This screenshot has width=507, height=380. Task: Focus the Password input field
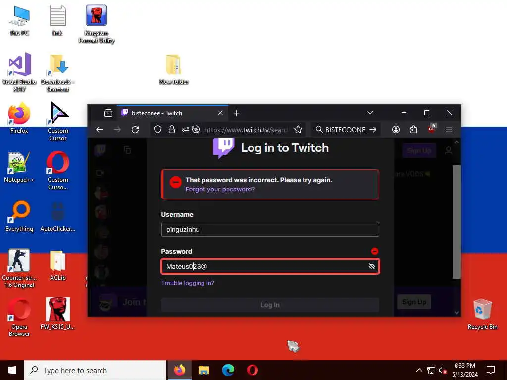tap(270, 266)
